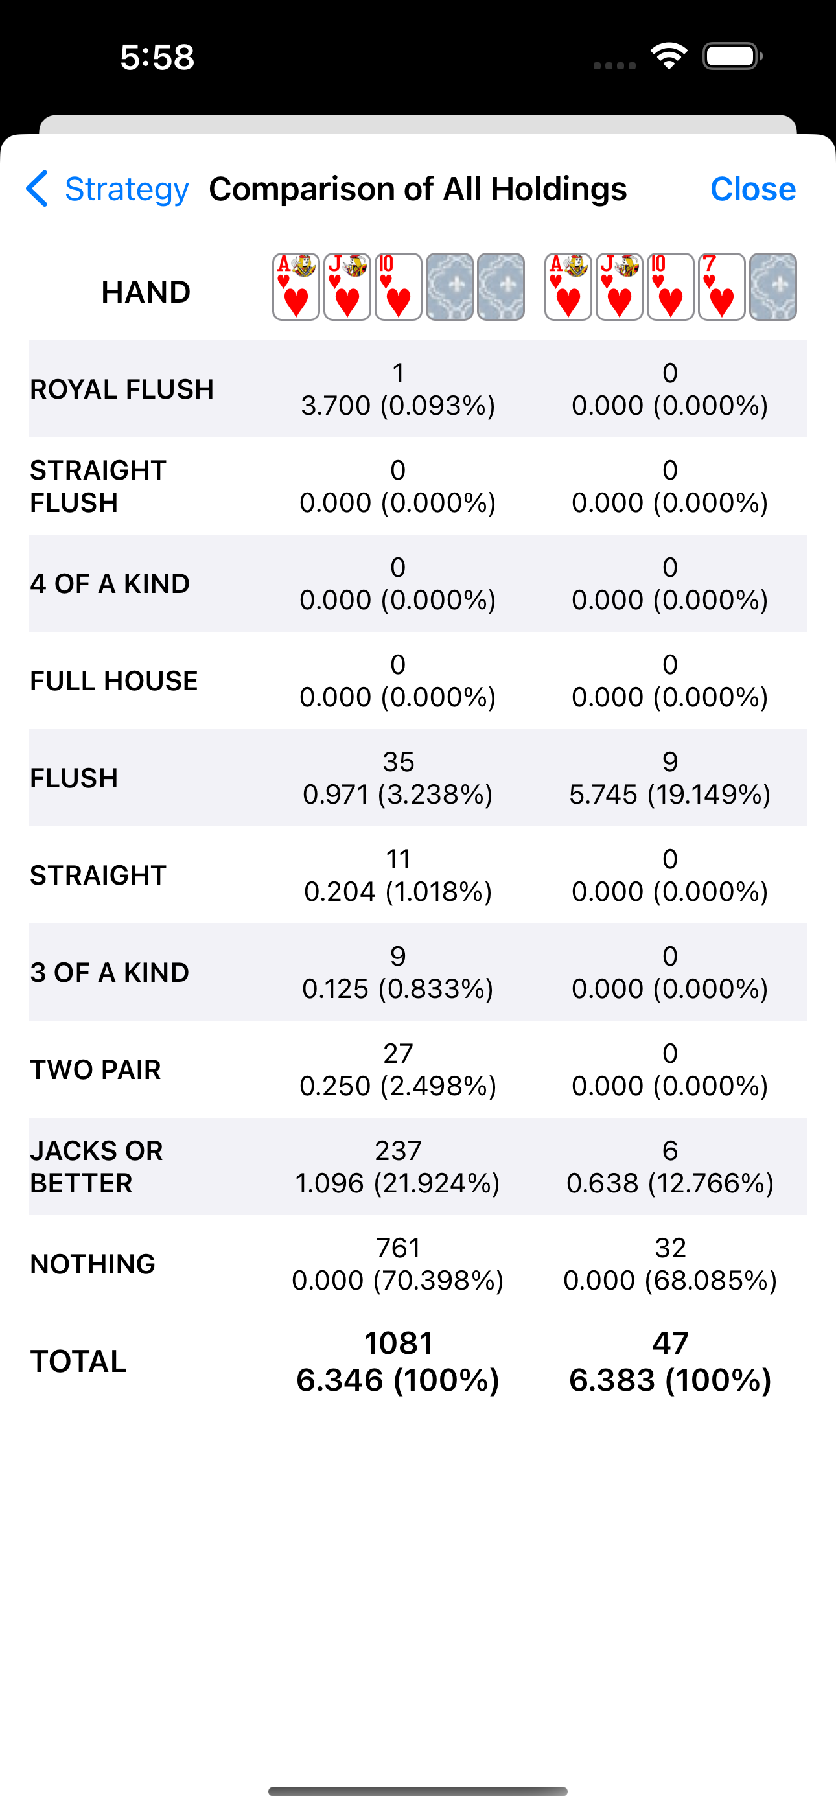Viewport: 836px width, 1812px height.
Task: Tap the Jacks or Better row label
Action: pos(97,1167)
